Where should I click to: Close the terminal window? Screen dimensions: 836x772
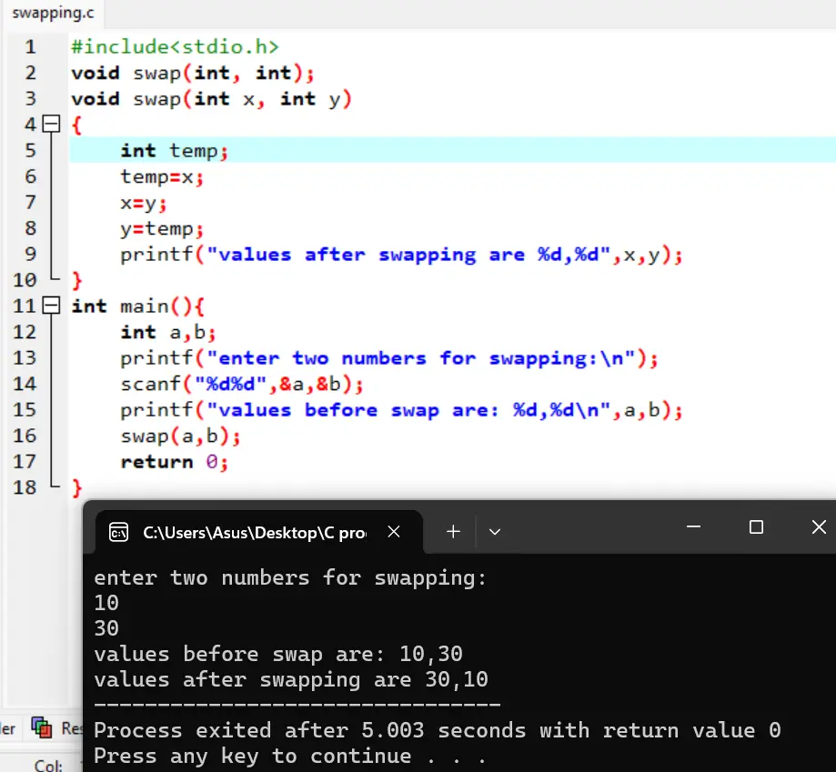pos(819,526)
